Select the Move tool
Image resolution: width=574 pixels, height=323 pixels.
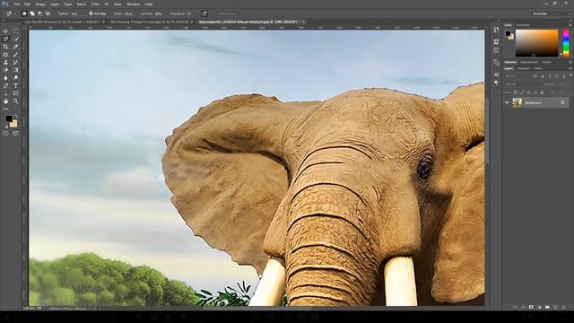[x=5, y=31]
